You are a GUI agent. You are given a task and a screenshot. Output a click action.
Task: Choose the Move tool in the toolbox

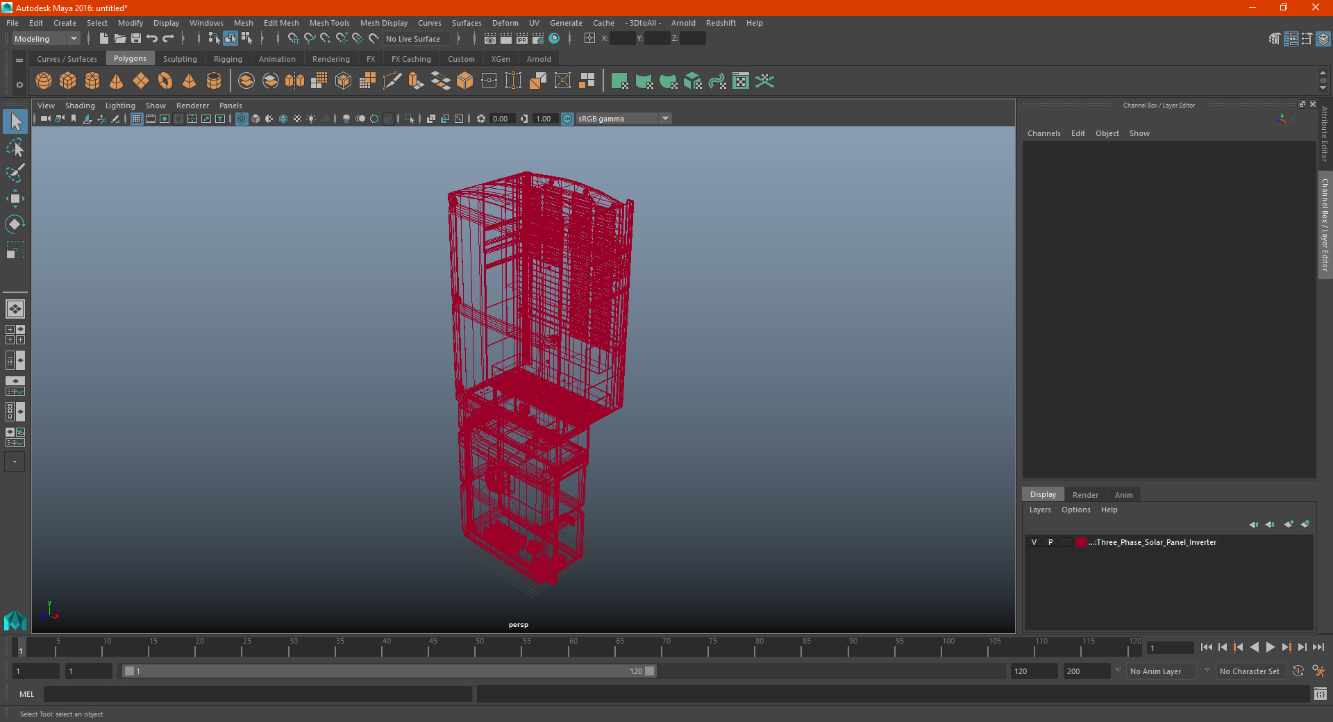point(15,199)
